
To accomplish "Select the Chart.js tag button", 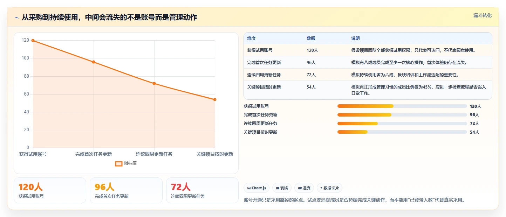I will pyautogui.click(x=257, y=188).
